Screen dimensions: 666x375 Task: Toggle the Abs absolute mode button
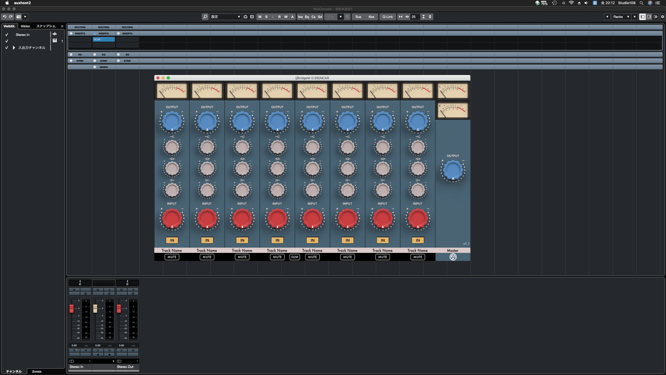tap(371, 17)
